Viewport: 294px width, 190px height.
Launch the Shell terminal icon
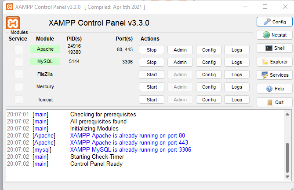tap(269, 48)
